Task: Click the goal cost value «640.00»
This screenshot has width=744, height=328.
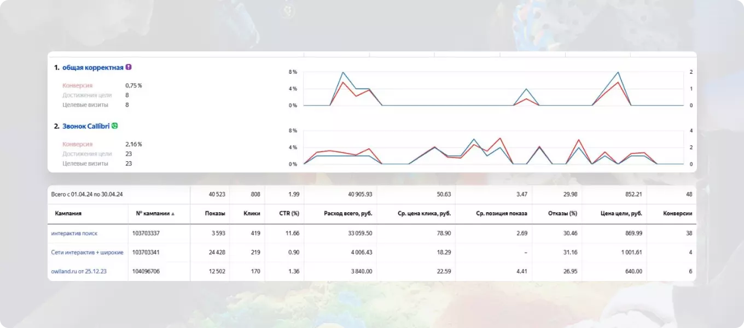Action: (633, 272)
